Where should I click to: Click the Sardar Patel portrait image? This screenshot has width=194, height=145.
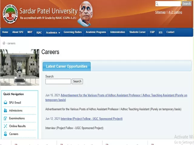(85, 14)
